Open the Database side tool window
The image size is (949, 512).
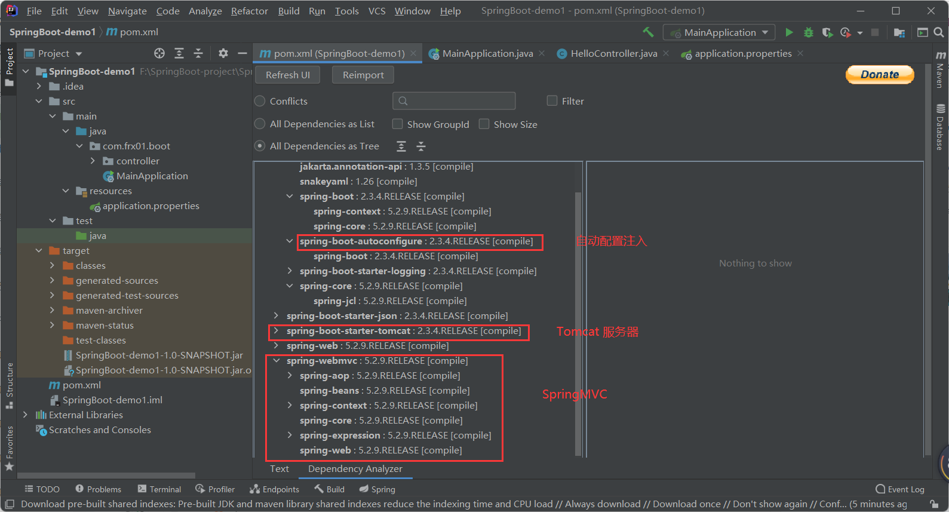tap(940, 127)
